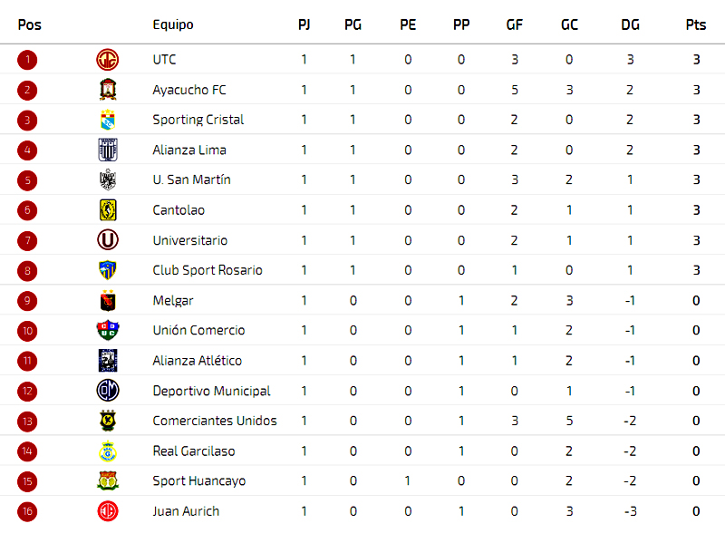Open the Universitario U logo
The width and height of the screenshot is (725, 543).
(x=108, y=240)
